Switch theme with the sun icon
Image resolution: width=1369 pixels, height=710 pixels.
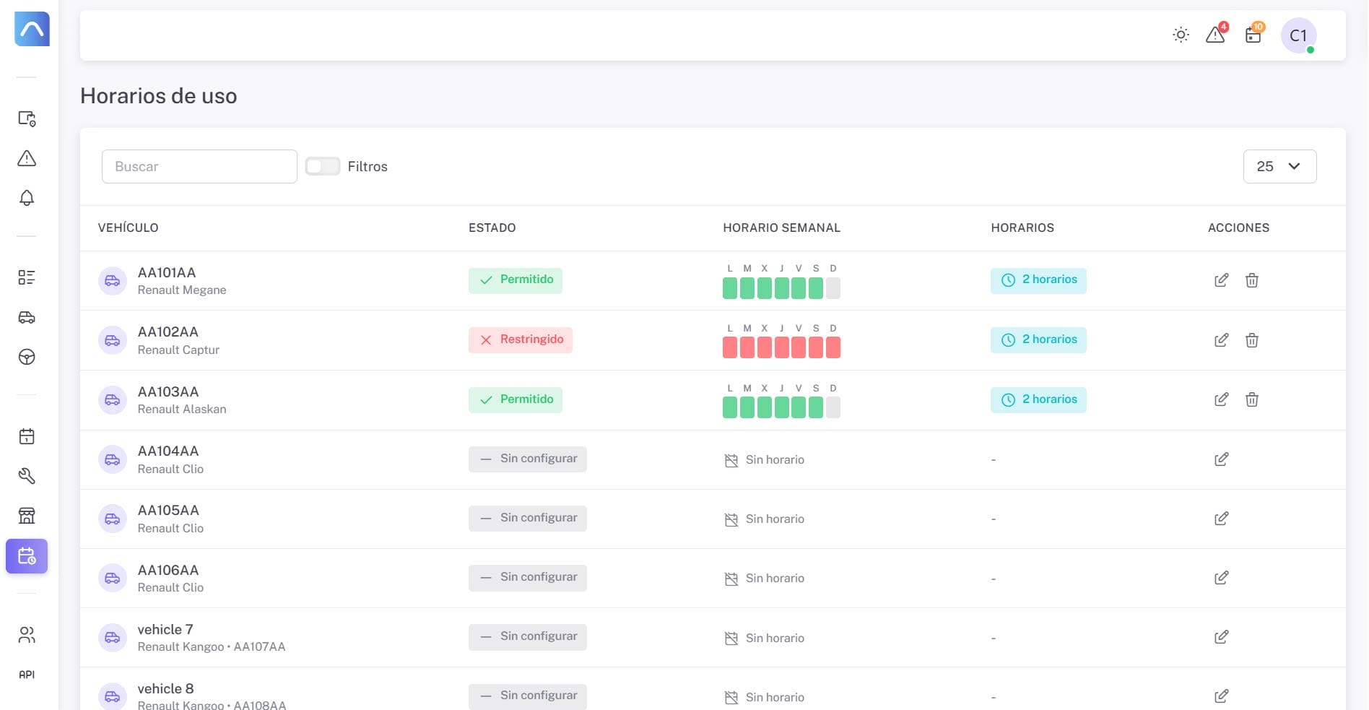pyautogui.click(x=1181, y=35)
